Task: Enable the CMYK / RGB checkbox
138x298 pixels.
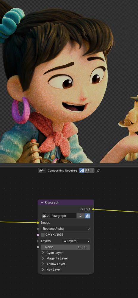Action: pos(43,235)
